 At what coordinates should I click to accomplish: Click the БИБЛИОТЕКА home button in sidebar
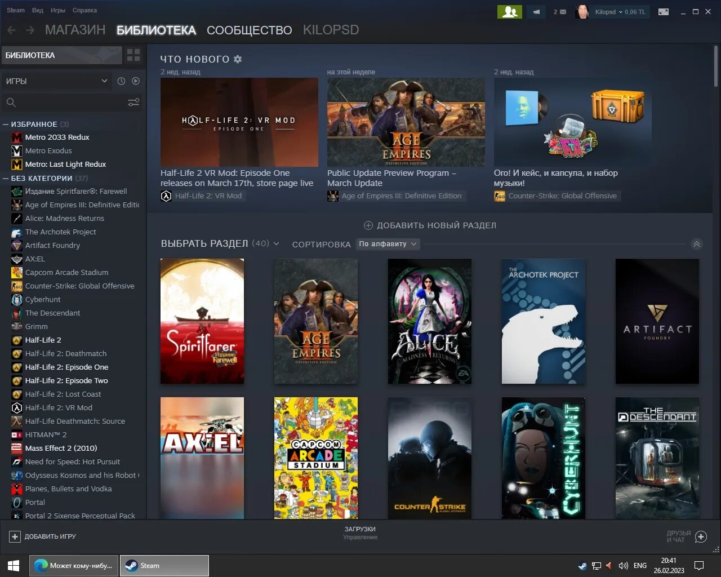point(62,55)
